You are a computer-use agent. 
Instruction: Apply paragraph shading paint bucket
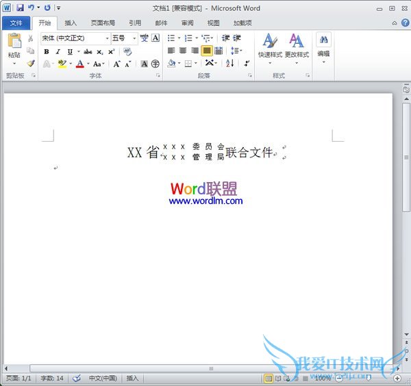(171, 64)
